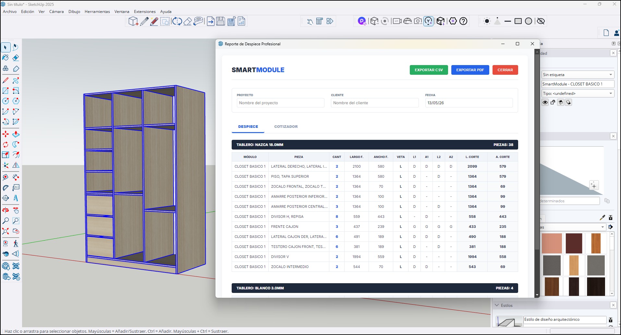
Task: Open the help question mark icon
Action: click(464, 21)
